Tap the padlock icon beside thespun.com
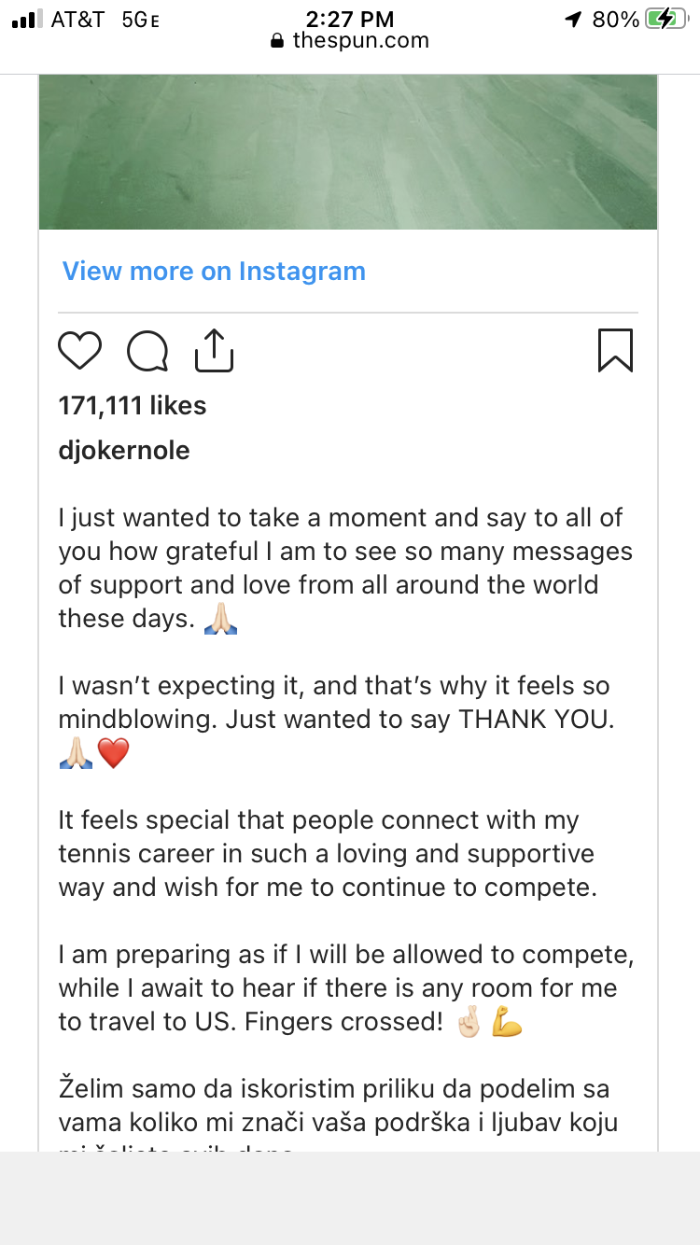 pos(276,41)
